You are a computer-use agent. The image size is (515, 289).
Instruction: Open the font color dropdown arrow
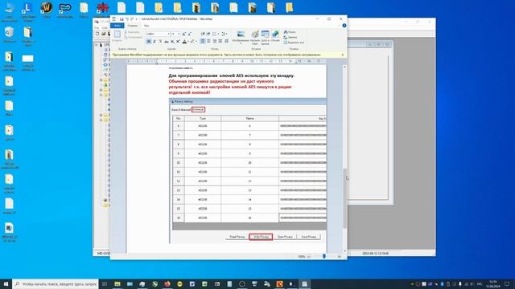(188, 41)
